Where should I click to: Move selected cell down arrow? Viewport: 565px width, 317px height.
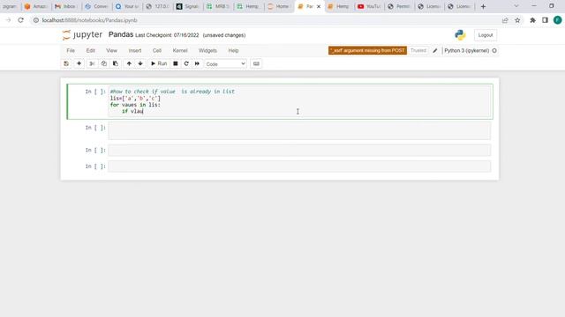140,63
